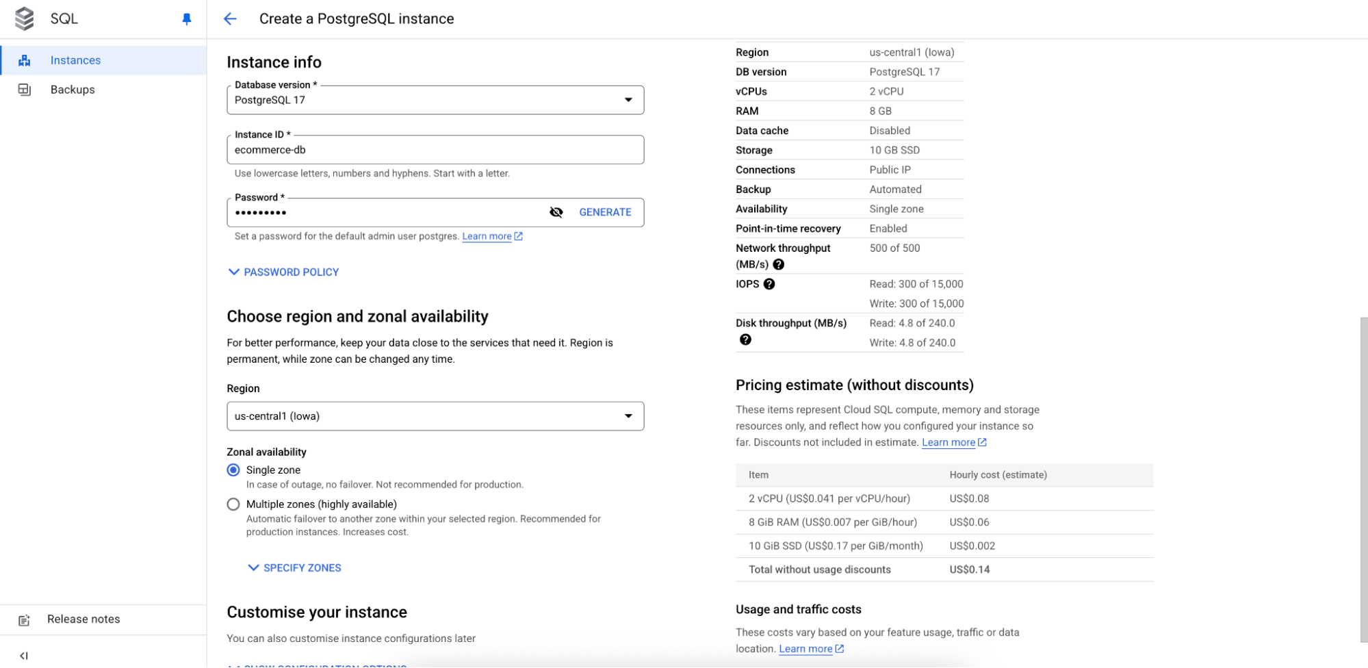Viewport: 1368px width, 668px height.
Task: Click the SQL stacked-layers logo icon
Action: 25,18
